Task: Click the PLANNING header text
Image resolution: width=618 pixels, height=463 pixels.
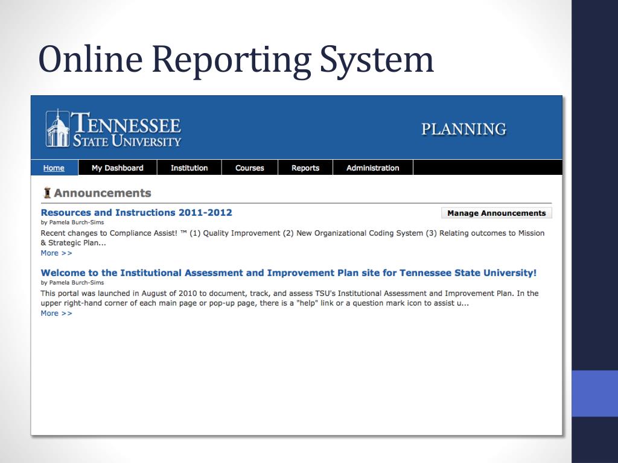Action: coord(464,129)
